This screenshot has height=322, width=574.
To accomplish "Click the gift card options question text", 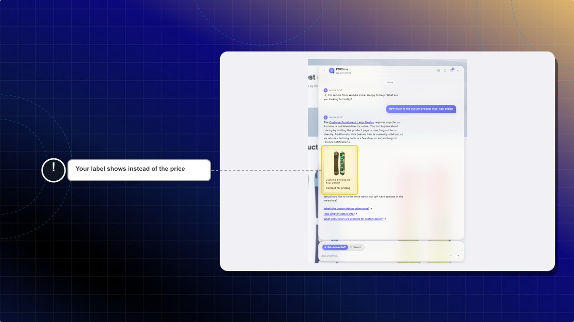I will click(363, 198).
